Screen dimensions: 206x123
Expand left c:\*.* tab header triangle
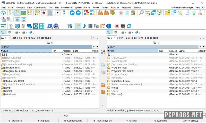pyautogui.click(x=2, y=47)
